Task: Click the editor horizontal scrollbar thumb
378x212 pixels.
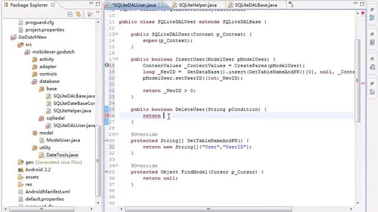Action: pyautogui.click(x=208, y=209)
